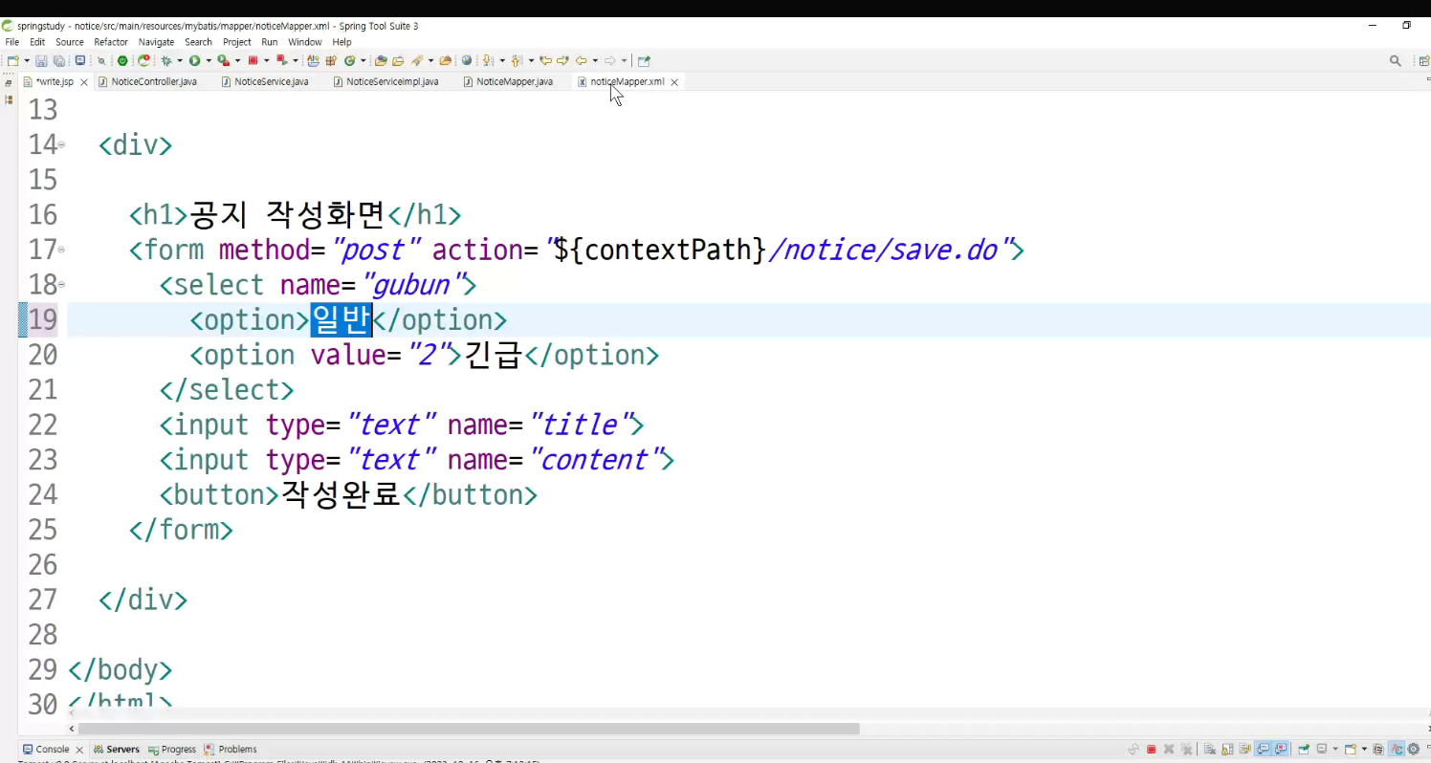Open the Servers view tab
This screenshot has height=763, width=1431.
(116, 750)
